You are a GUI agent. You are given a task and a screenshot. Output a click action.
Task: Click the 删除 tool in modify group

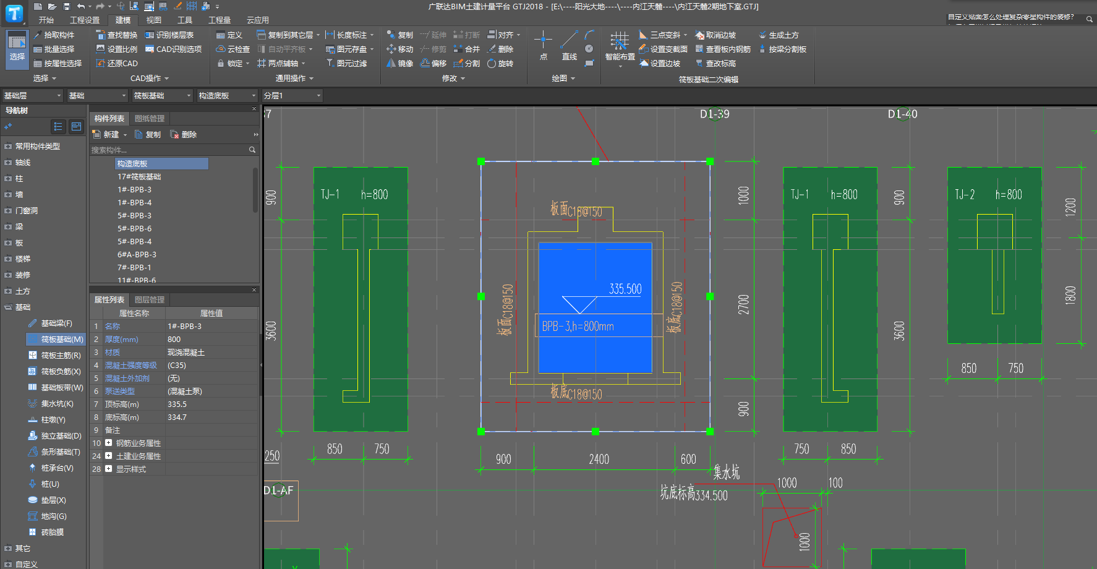[500, 49]
